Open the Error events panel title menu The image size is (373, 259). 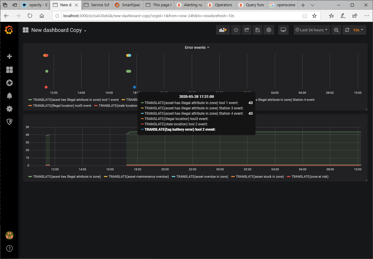coord(197,47)
